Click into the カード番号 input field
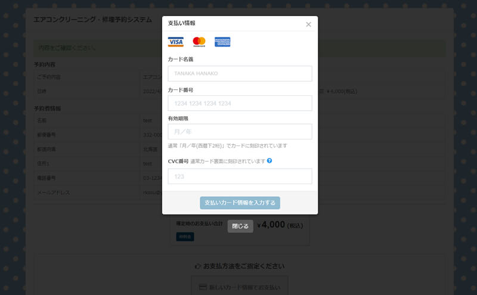The height and width of the screenshot is (295, 477). point(240,103)
